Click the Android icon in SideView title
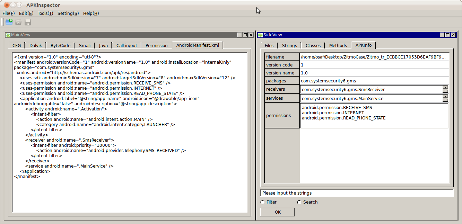The height and width of the screenshot is (224, 462). point(260,35)
